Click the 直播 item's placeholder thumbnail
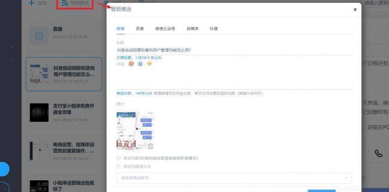The height and width of the screenshot is (192, 389). click(39, 36)
